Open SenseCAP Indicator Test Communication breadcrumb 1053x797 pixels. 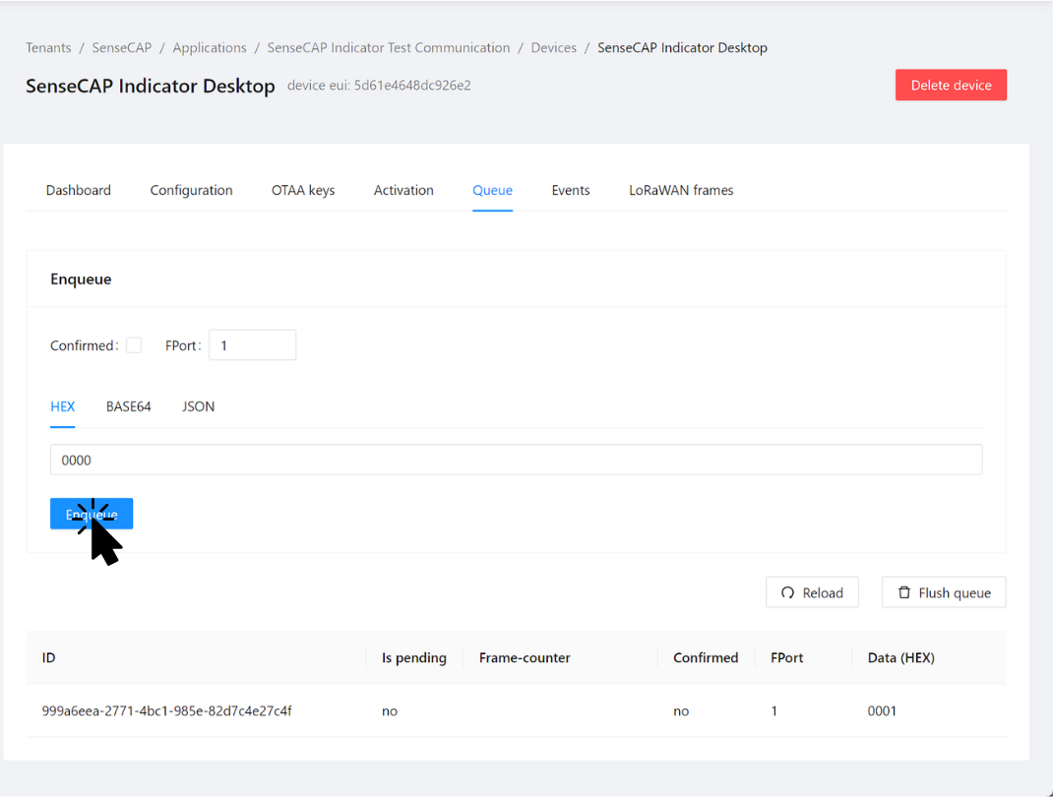click(389, 47)
